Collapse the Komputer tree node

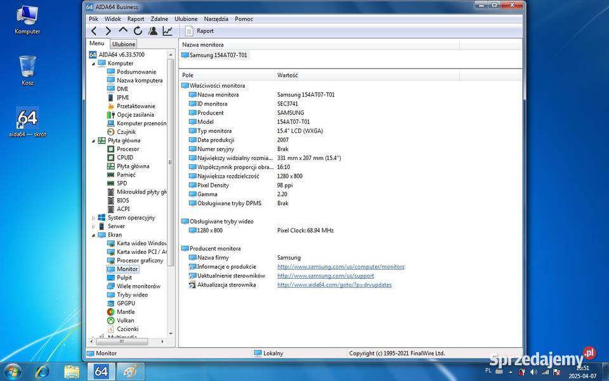click(x=93, y=63)
